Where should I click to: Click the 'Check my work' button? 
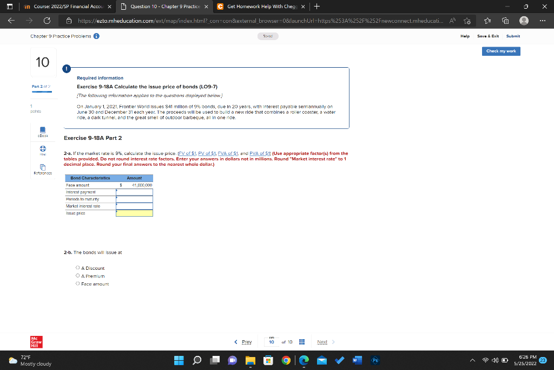point(500,51)
